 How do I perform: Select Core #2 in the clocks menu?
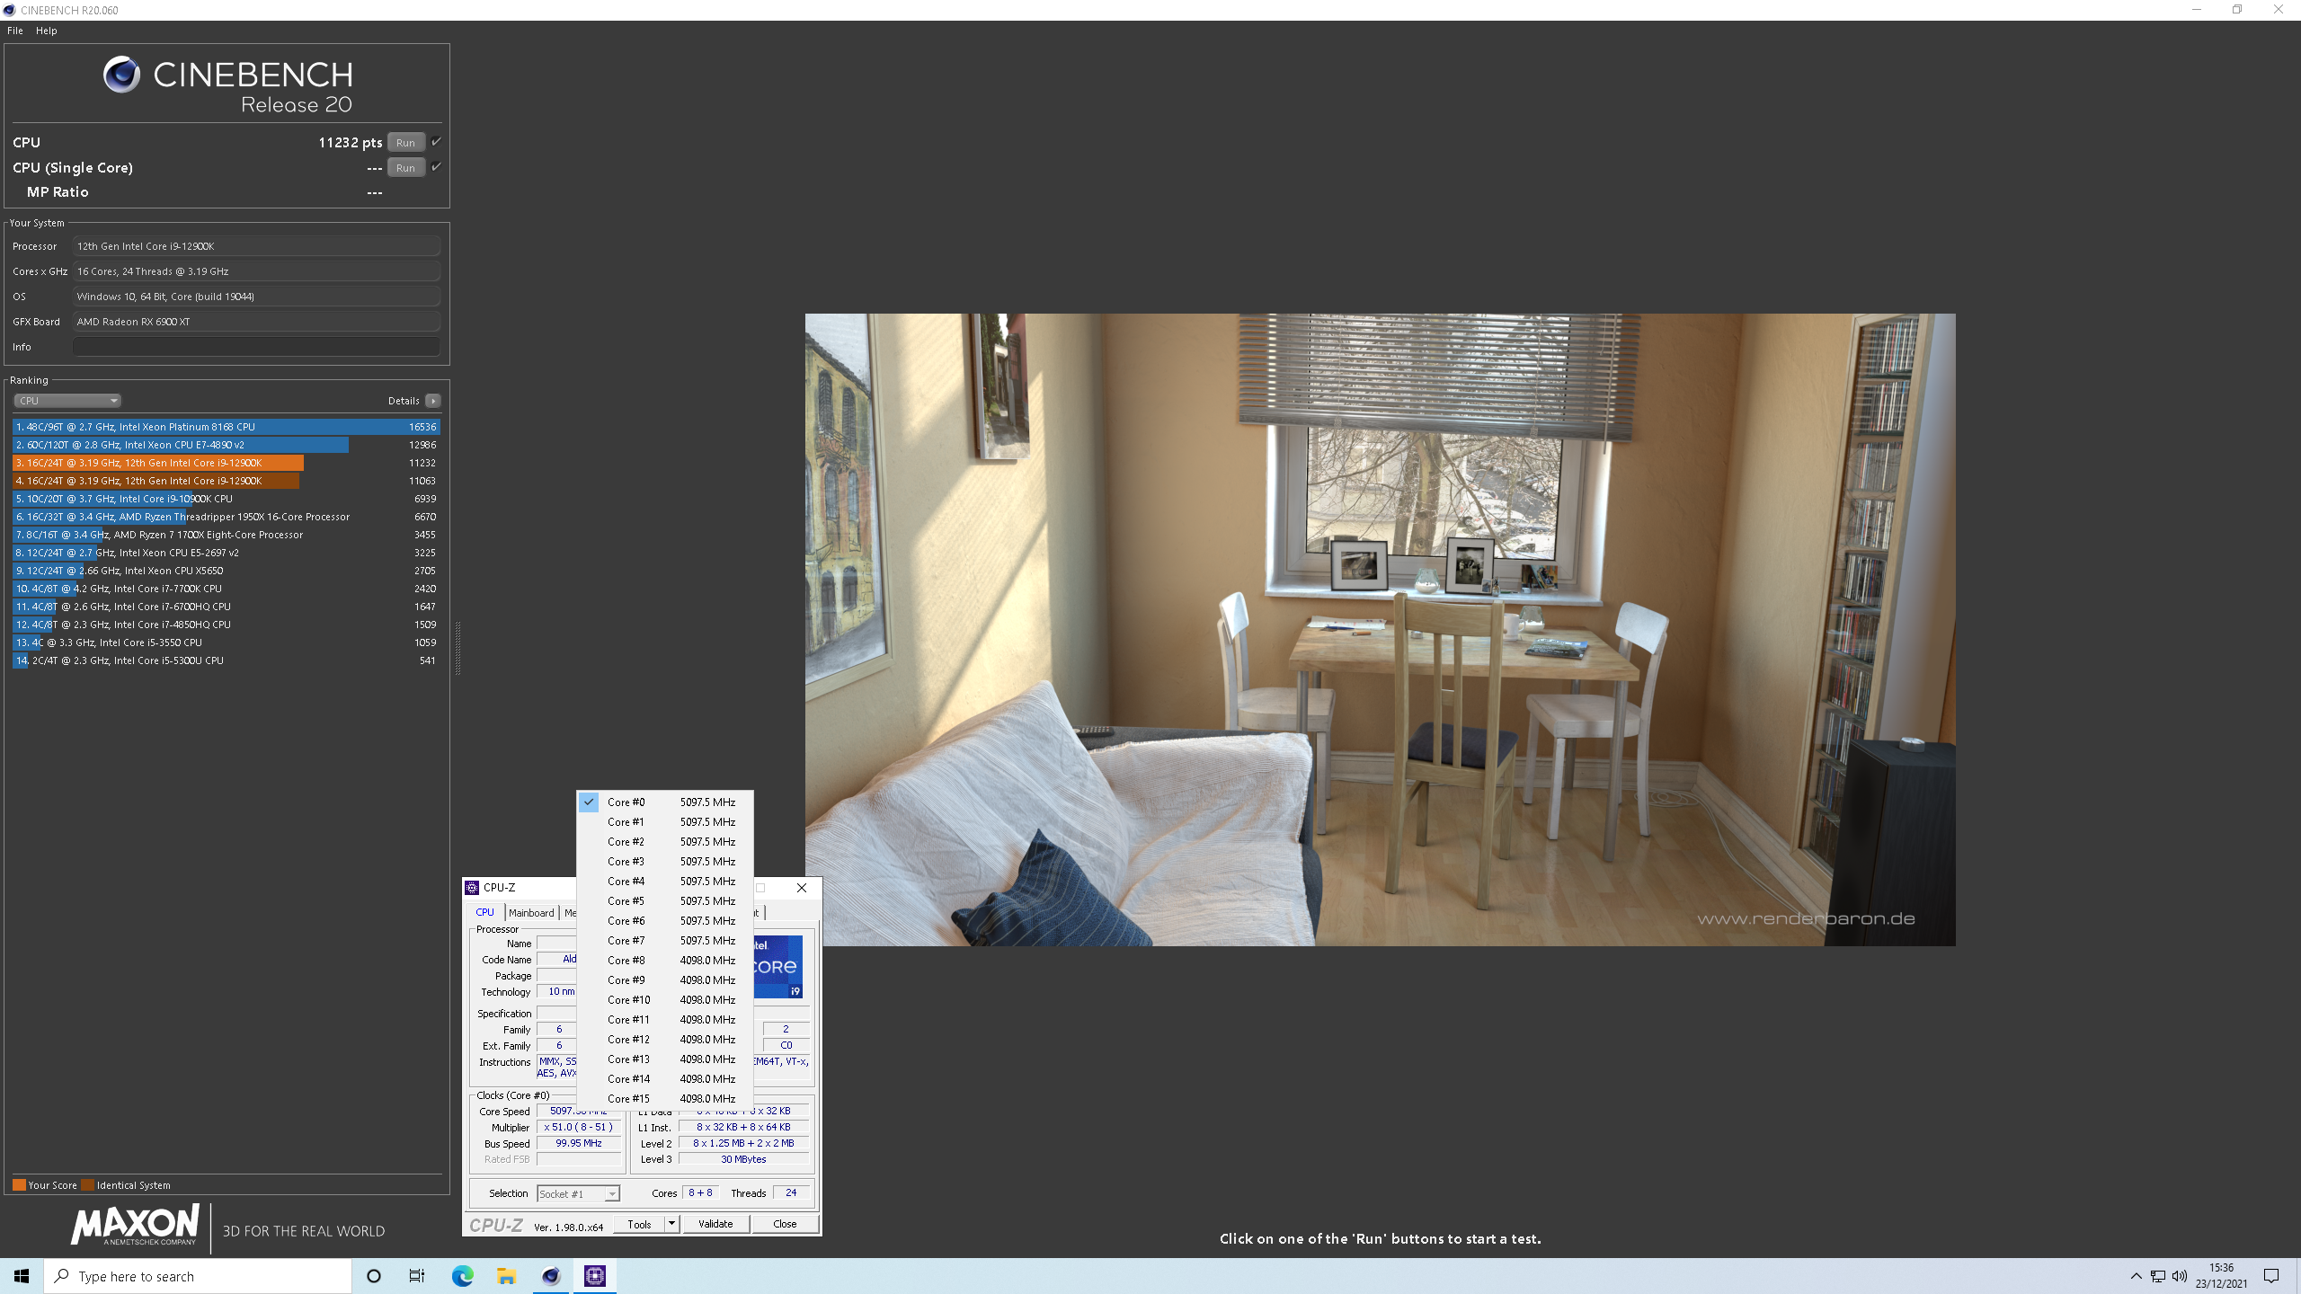coord(665,842)
